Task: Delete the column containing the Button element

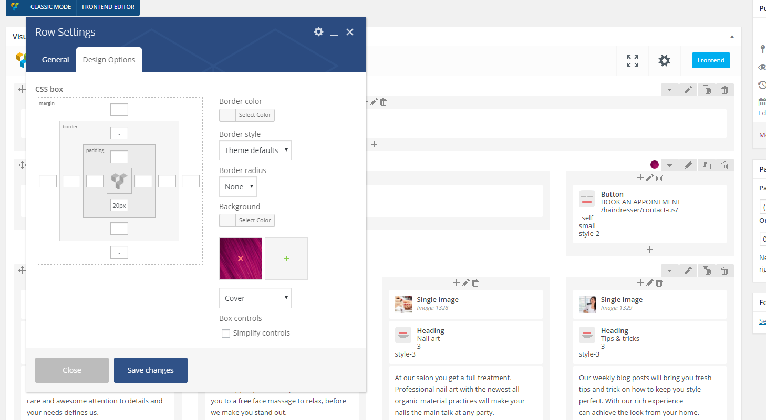Action: pyautogui.click(x=659, y=178)
